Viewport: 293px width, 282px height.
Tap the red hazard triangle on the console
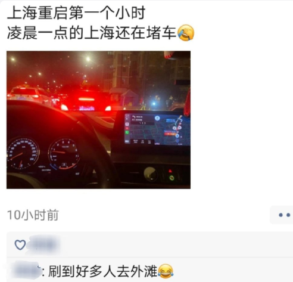170,171
